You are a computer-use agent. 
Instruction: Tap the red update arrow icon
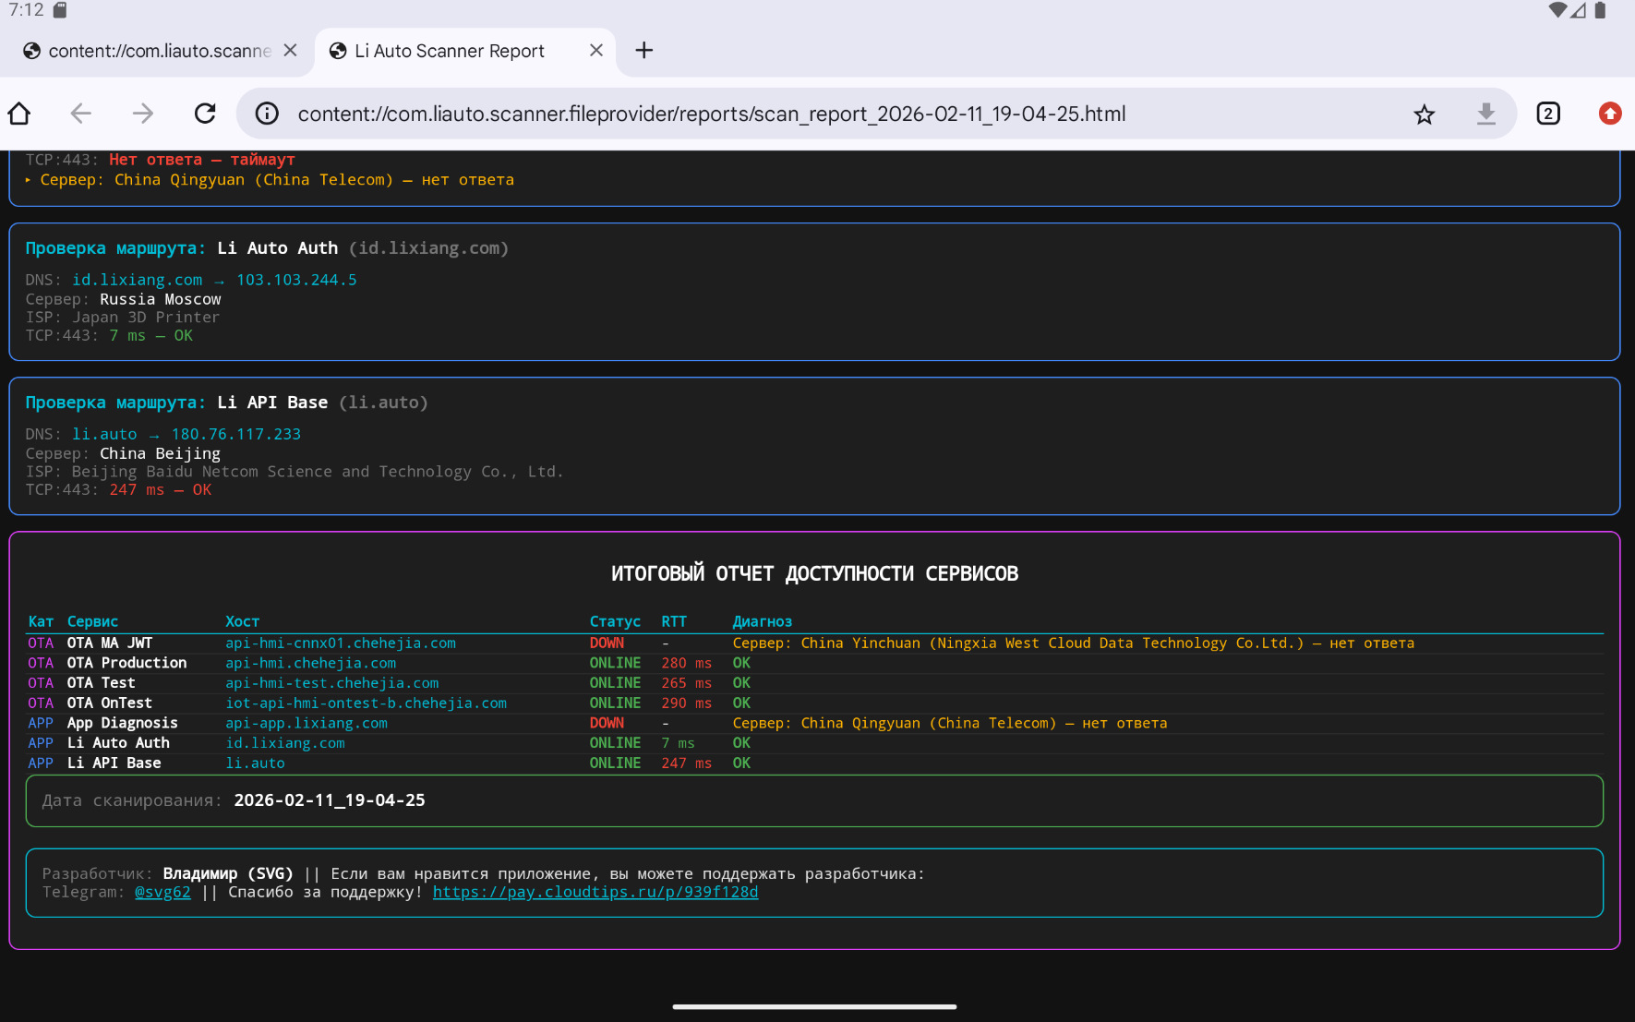coord(1610,114)
